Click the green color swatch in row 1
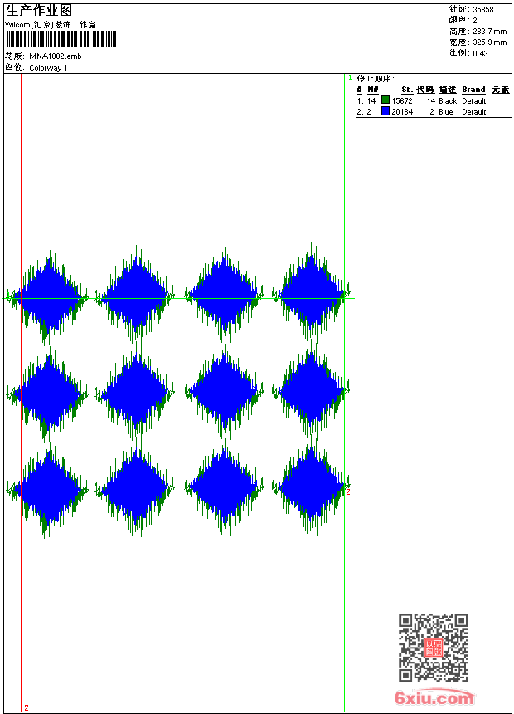Viewport: 514px width, 714px height. point(385,100)
